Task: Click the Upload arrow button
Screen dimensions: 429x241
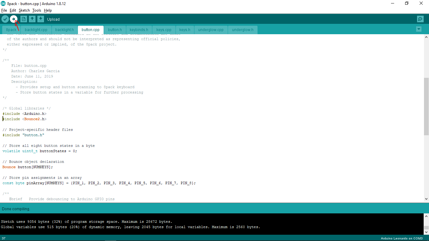Action: [x=14, y=19]
